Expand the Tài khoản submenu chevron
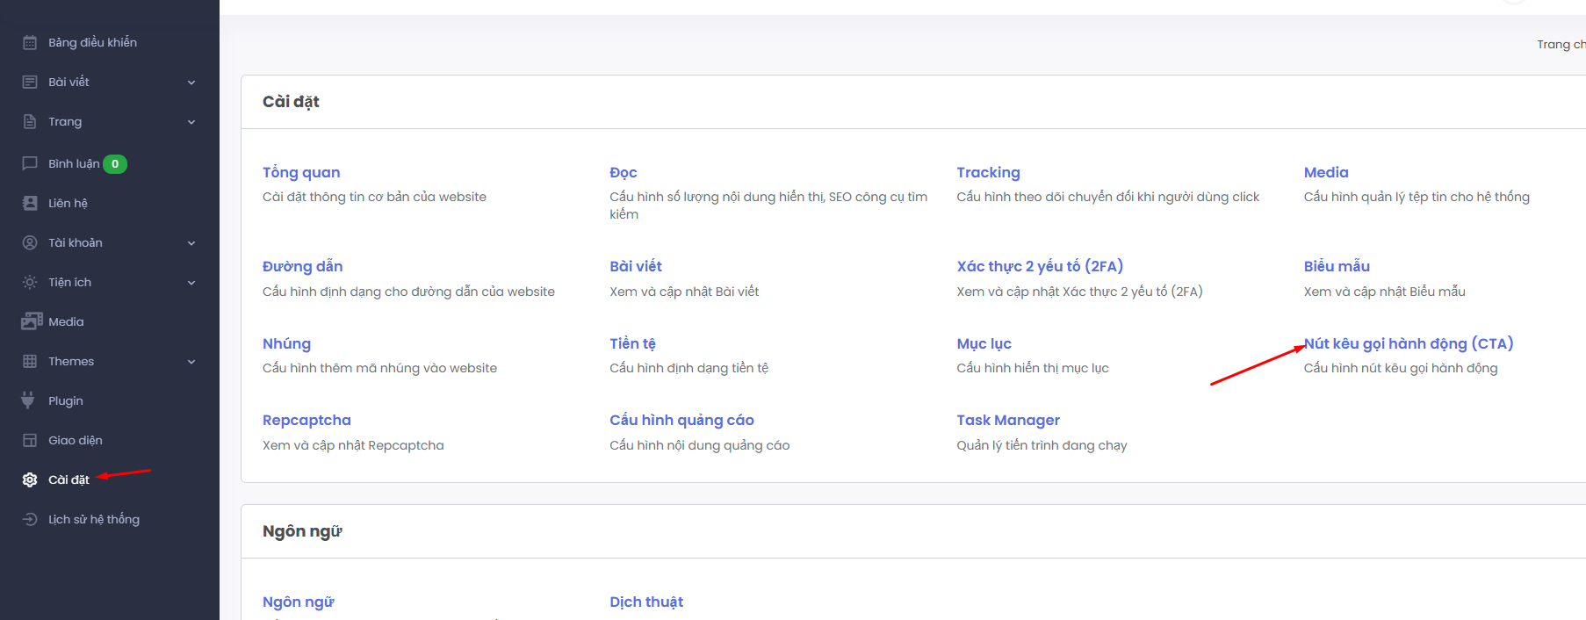This screenshot has height=620, width=1586. (191, 243)
